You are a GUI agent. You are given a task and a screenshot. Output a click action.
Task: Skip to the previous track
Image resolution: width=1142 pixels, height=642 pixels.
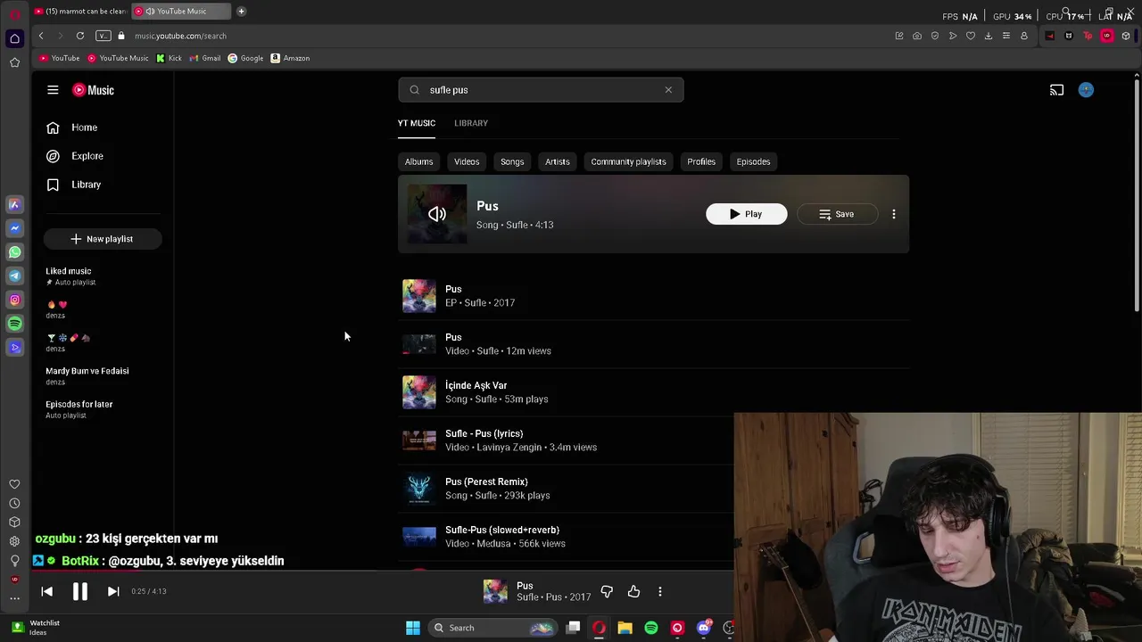click(x=47, y=591)
